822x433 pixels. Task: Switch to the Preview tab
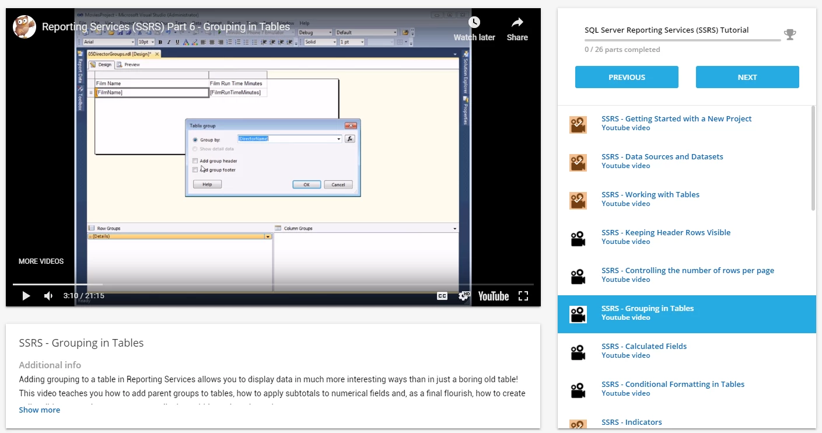(129, 65)
